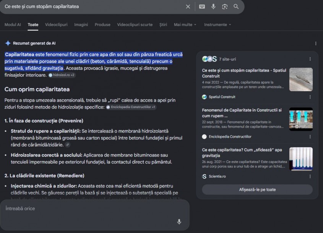The image size is (323, 233).
Task: Open Fenomenul de Capilaritate in Constructii result
Action: [242, 113]
